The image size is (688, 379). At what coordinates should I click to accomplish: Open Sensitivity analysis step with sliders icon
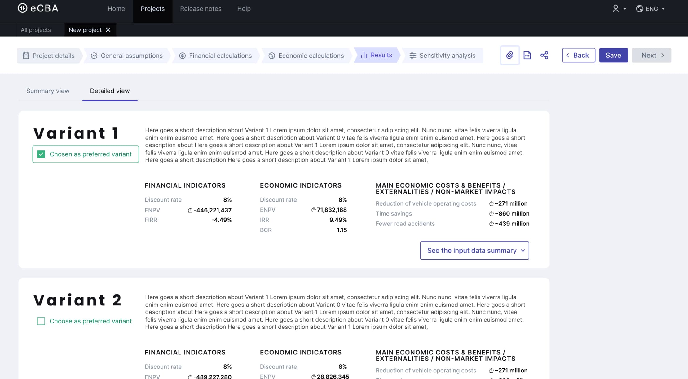click(443, 56)
